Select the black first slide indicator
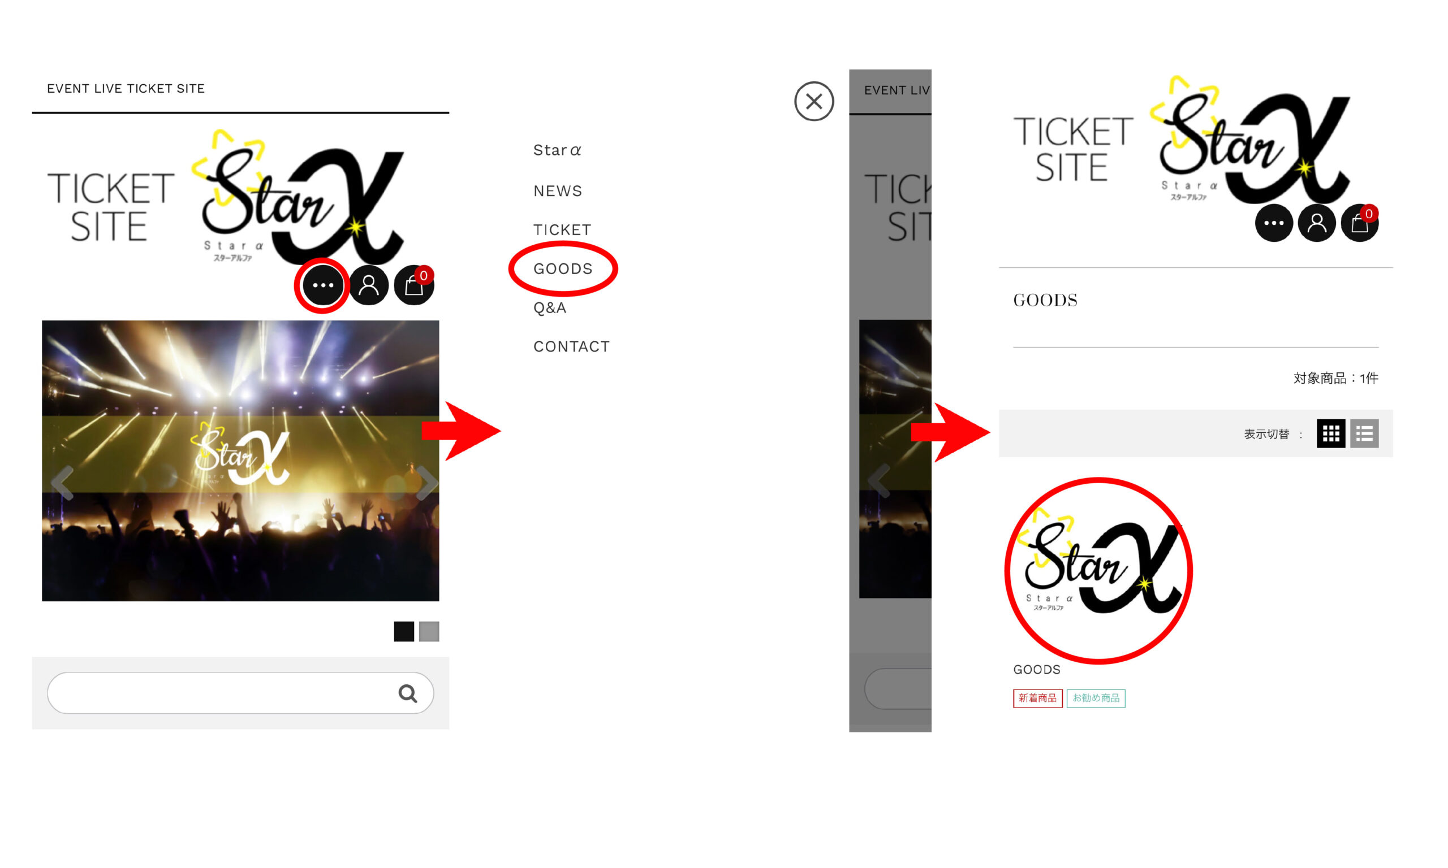This screenshot has height=868, width=1448. (x=404, y=631)
